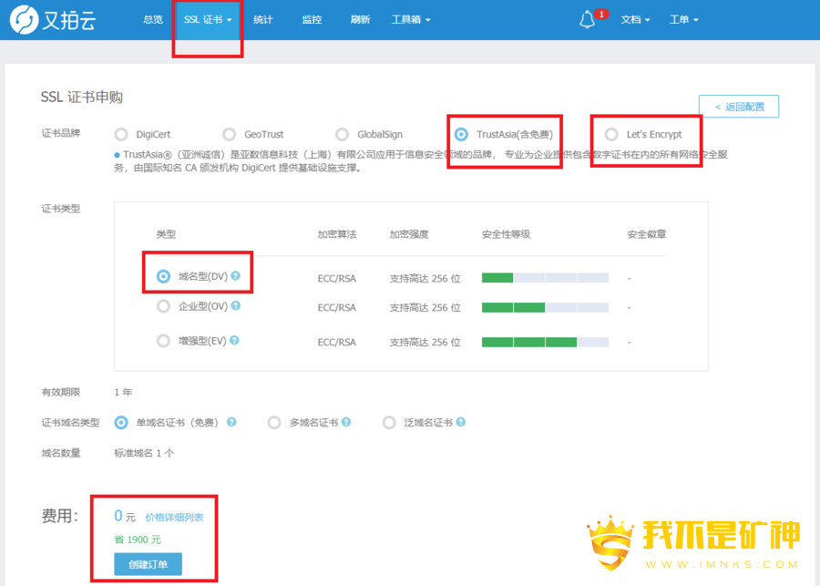
Task: Select the GeoTrust brand radio button
Action: point(229,135)
